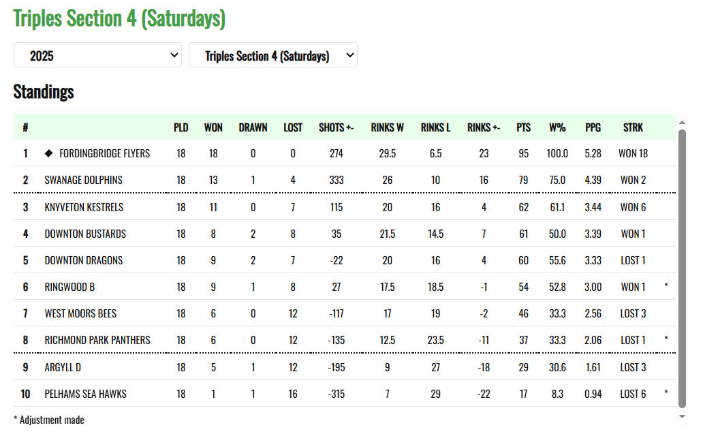Open the Fordingbridge Flyers team link

104,153
